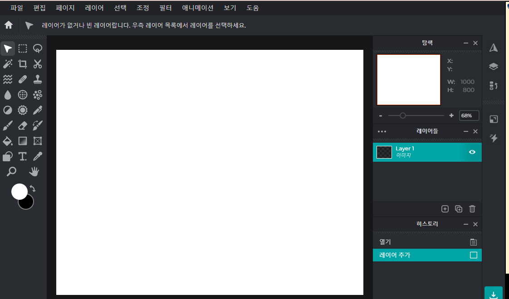Open the 레이어 menu
The image size is (509, 299).
(x=94, y=8)
